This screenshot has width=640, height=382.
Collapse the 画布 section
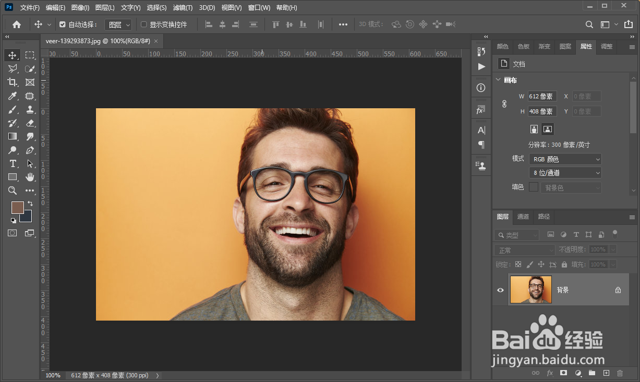pyautogui.click(x=498, y=80)
